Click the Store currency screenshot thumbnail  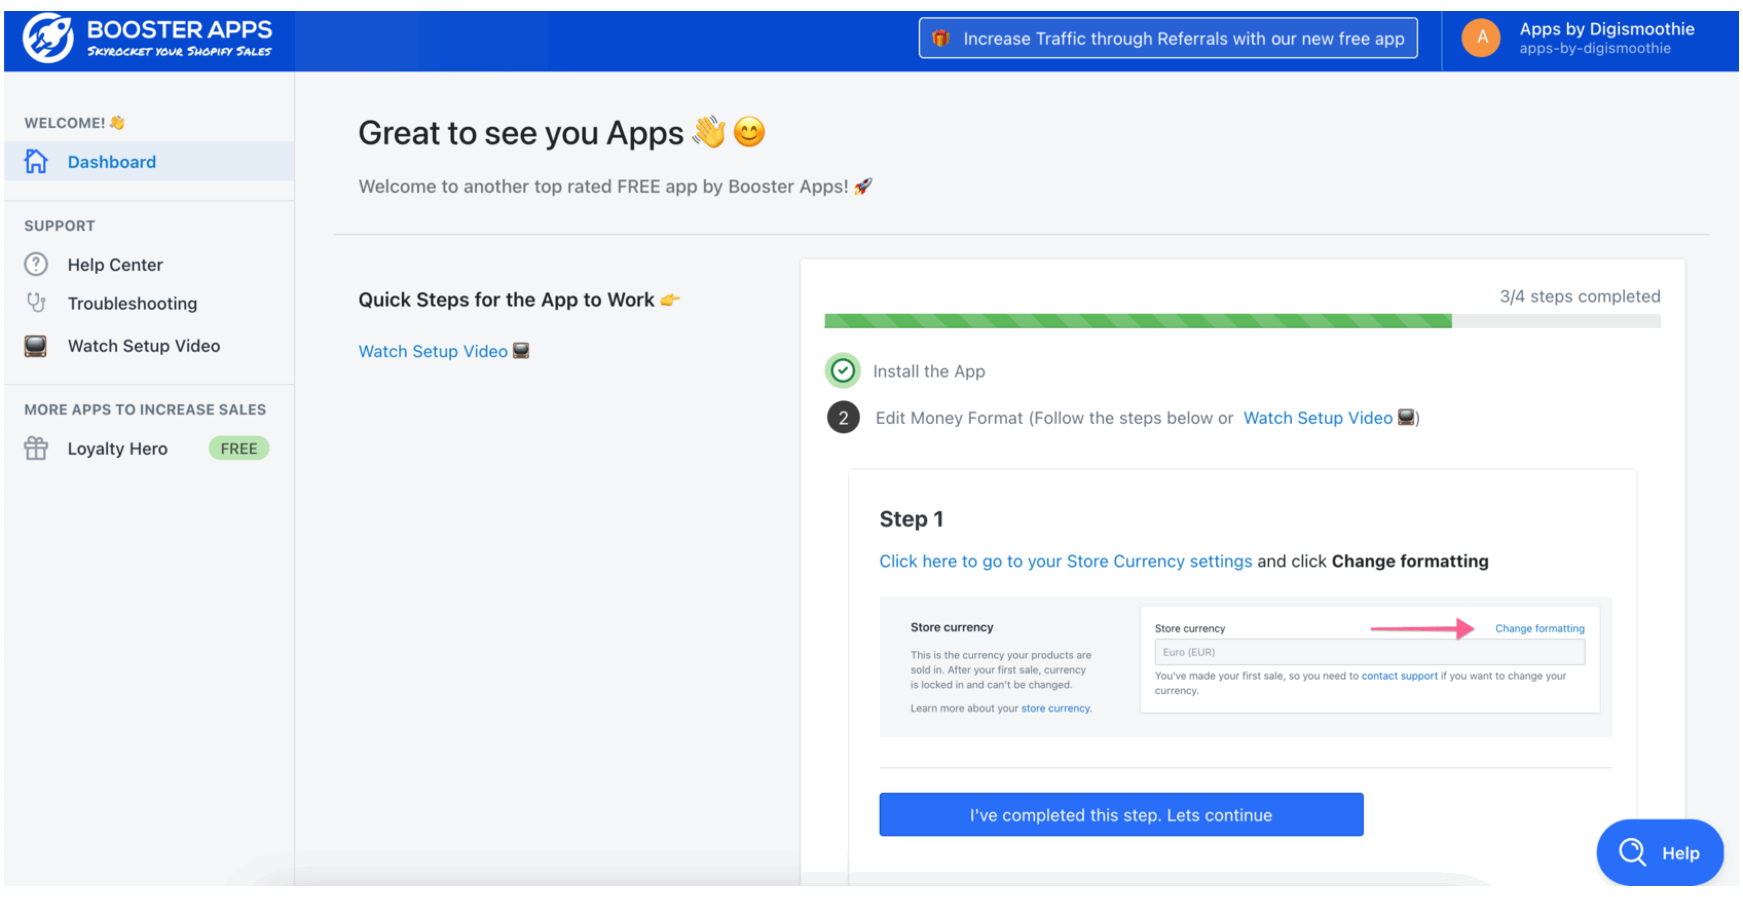[1246, 667]
